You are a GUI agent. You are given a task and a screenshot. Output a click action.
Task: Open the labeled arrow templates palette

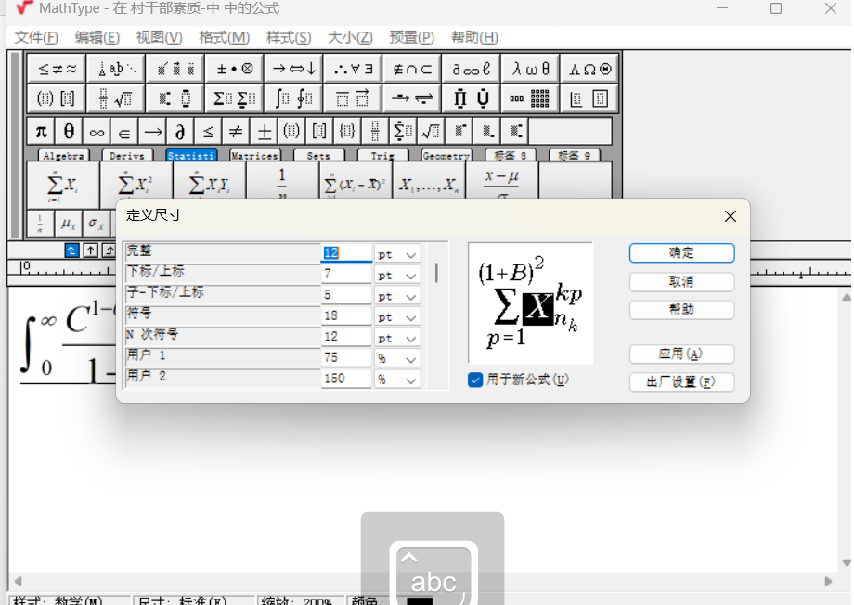pos(412,98)
